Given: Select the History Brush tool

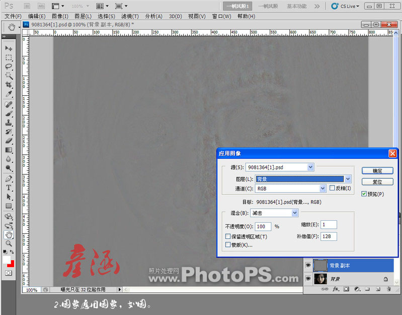Looking at the screenshot, I should pyautogui.click(x=9, y=132).
